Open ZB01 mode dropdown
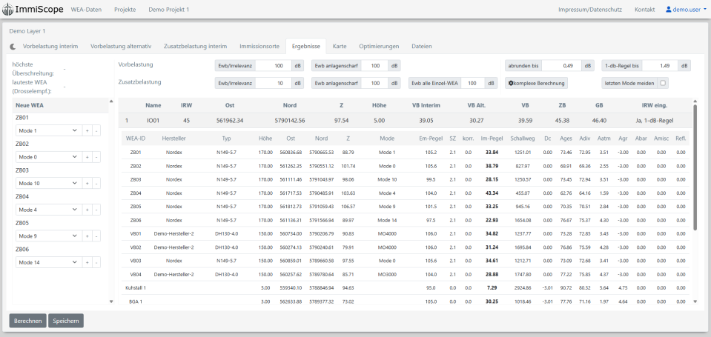This screenshot has width=711, height=337. coord(48,130)
